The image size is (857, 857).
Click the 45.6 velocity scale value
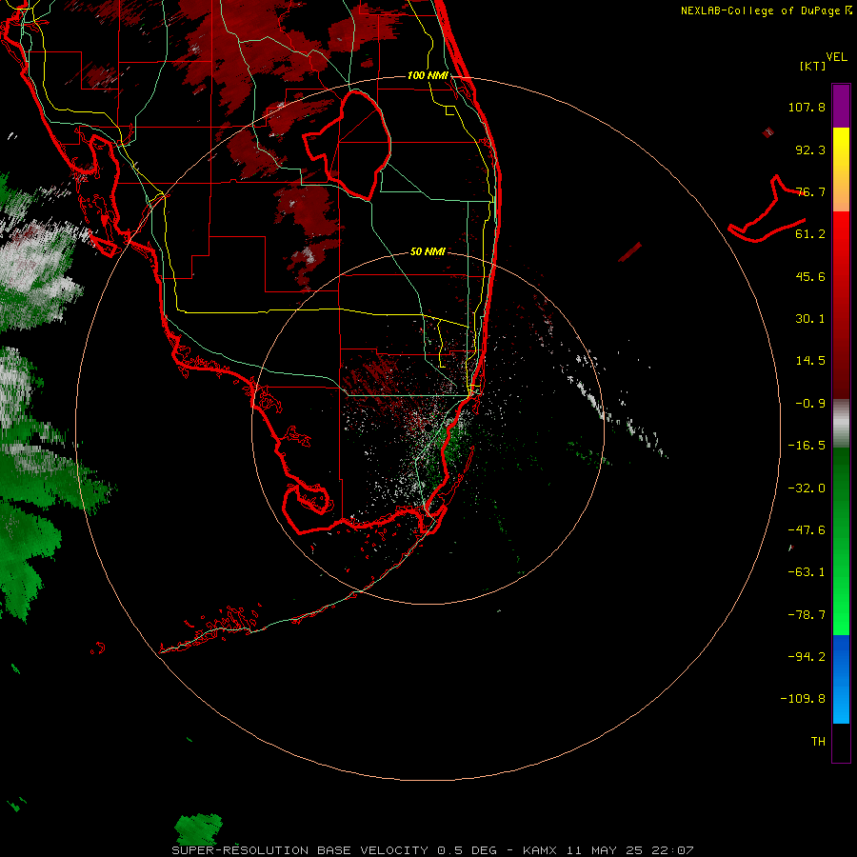[810, 276]
